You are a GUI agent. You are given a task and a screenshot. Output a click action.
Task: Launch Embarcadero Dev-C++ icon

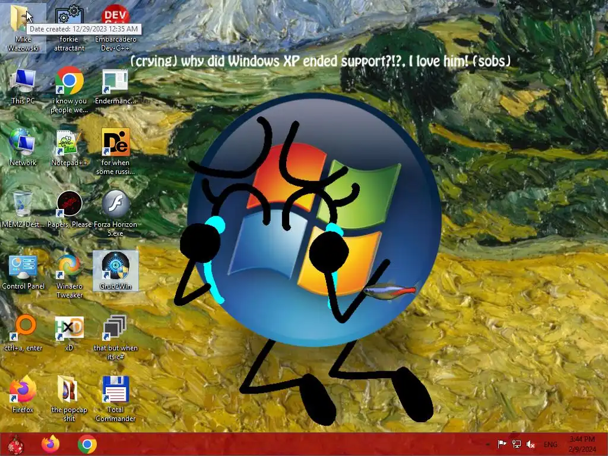click(116, 28)
